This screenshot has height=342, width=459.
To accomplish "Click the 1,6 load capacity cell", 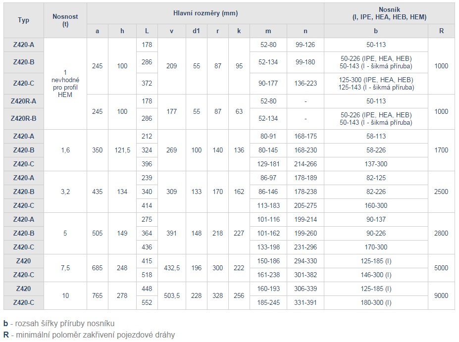I will point(65,150).
